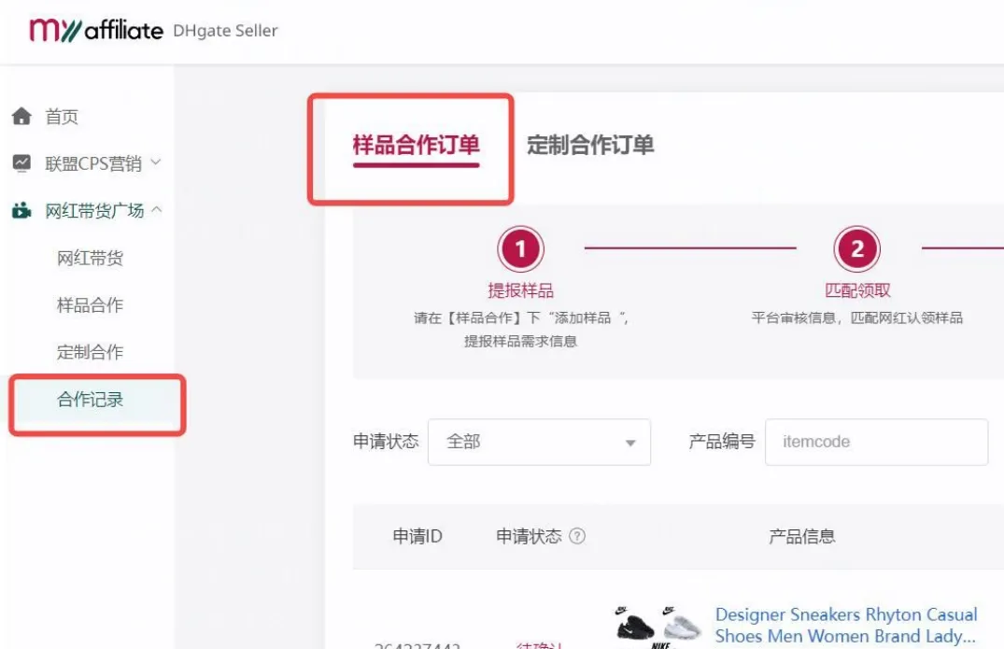Click the camera icon beside 网红带货广场
Image resolution: width=1004 pixels, height=649 pixels.
pos(21,210)
